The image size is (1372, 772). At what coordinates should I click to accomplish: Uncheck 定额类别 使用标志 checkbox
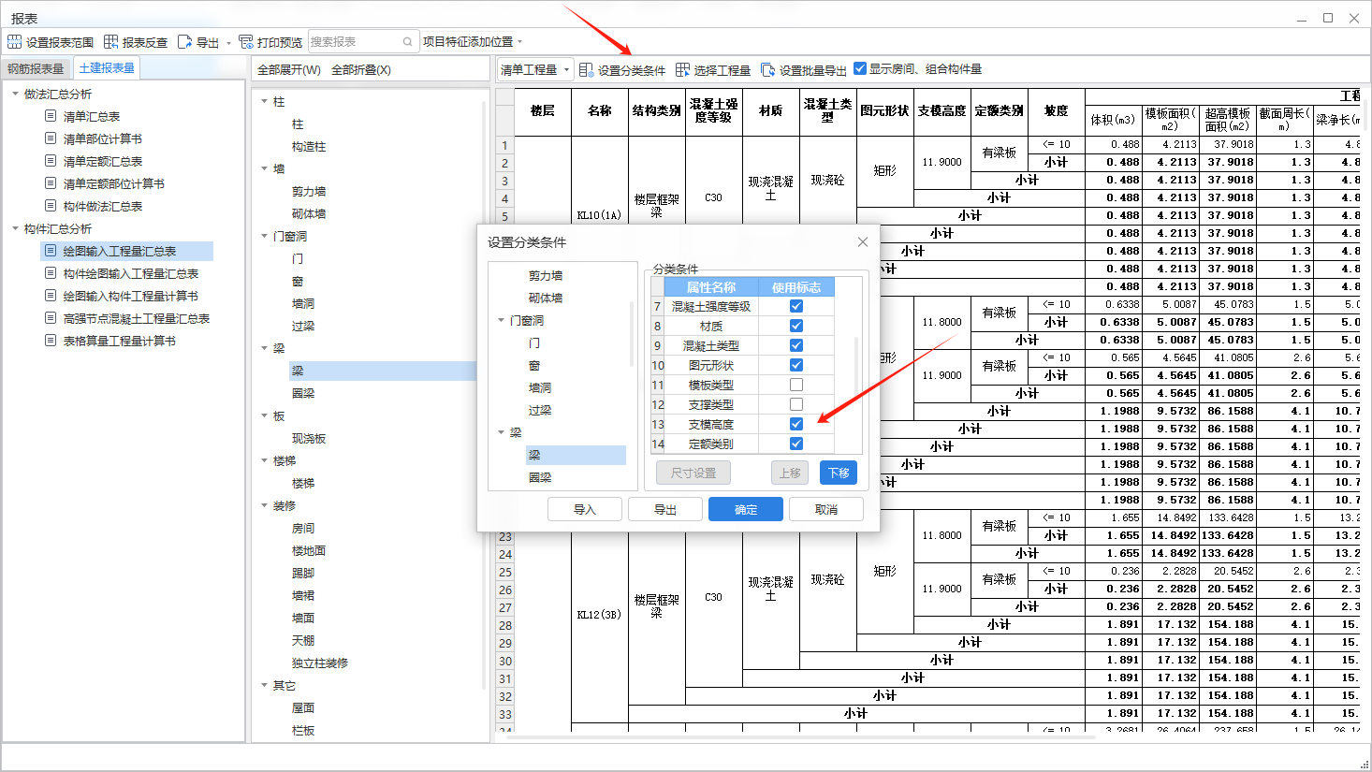tap(796, 444)
